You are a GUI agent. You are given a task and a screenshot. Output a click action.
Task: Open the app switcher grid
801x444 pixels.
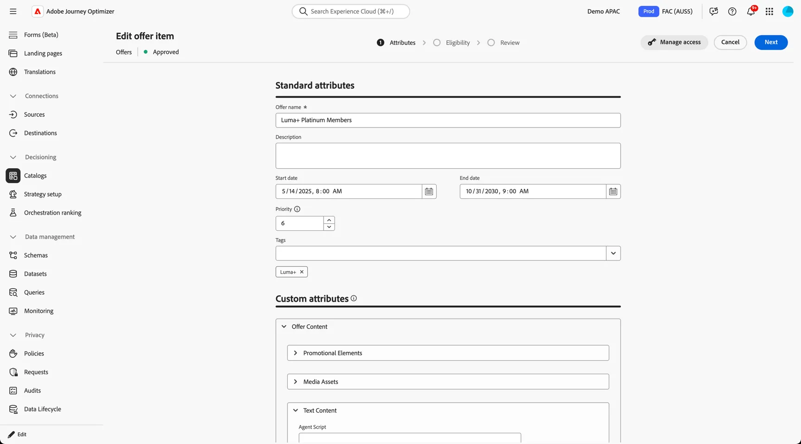(769, 11)
